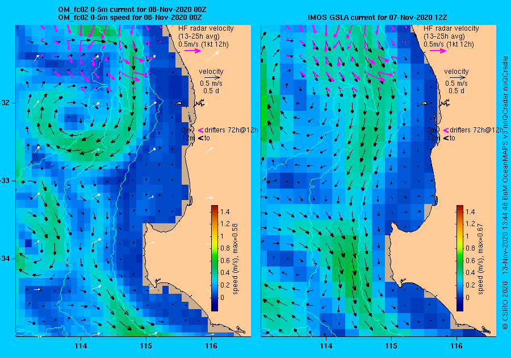Select the title 'OM_fc02 0-5m current for 08-Nov-2020 00Z'
Image resolution: width=511 pixels, height=358 pixels.
132,10
